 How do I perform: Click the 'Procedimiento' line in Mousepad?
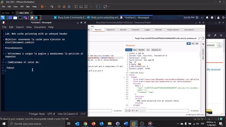(x=14, y=48)
